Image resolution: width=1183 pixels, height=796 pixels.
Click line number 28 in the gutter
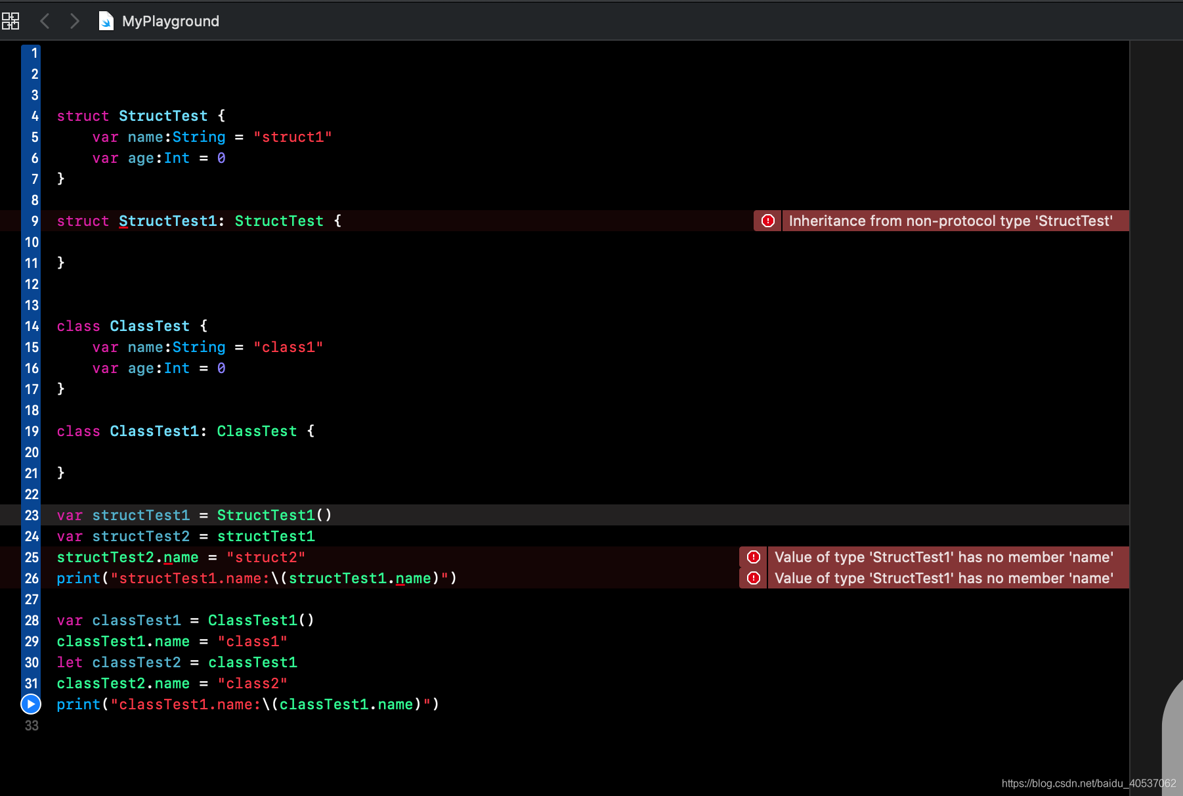coord(32,621)
